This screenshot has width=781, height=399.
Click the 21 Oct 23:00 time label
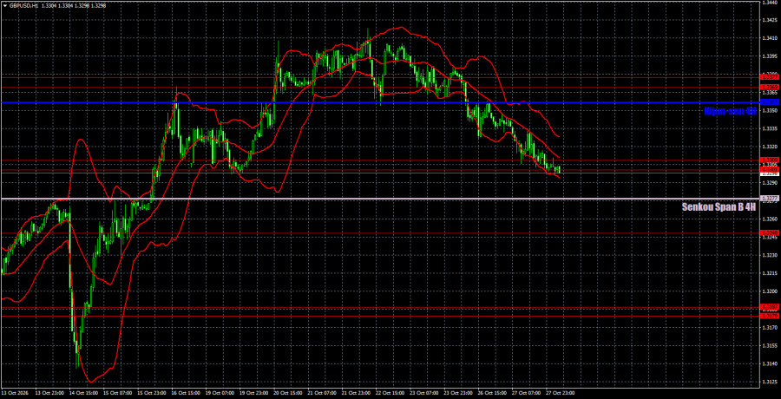(355, 394)
